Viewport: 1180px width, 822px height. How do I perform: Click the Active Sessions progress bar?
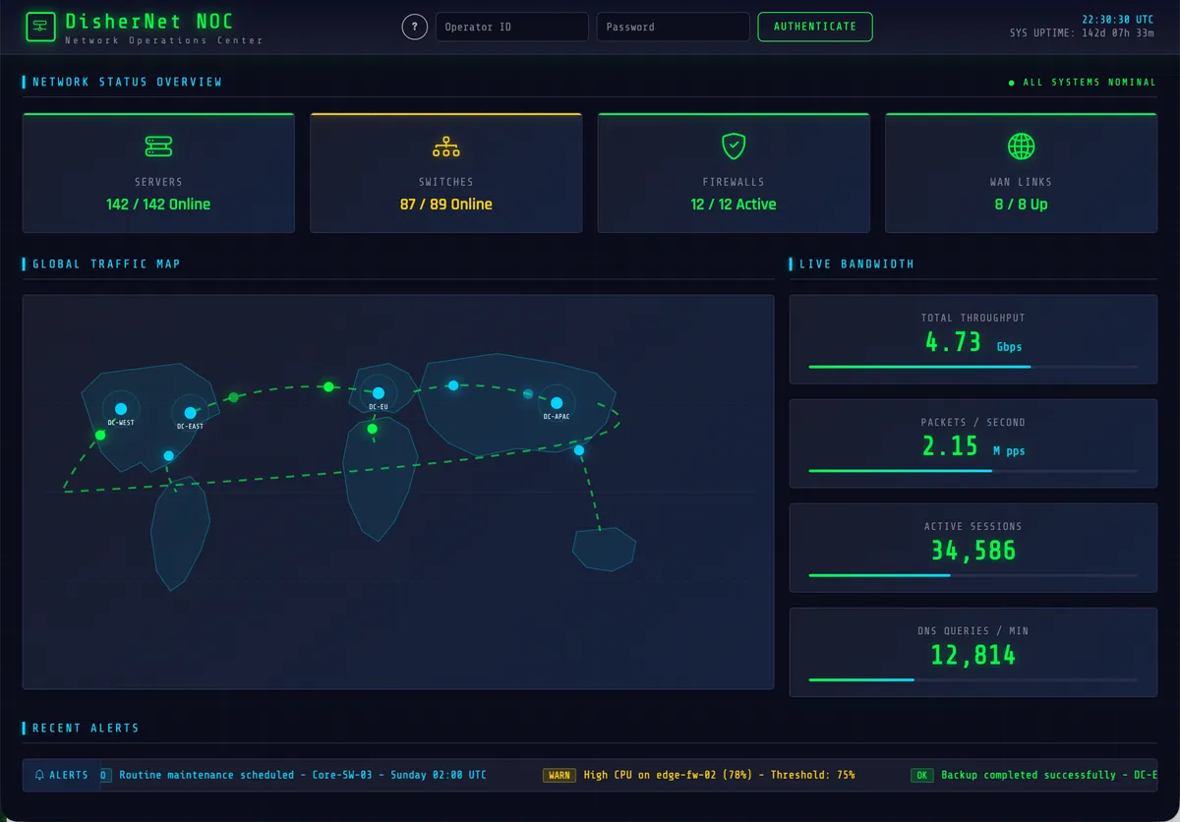973,575
